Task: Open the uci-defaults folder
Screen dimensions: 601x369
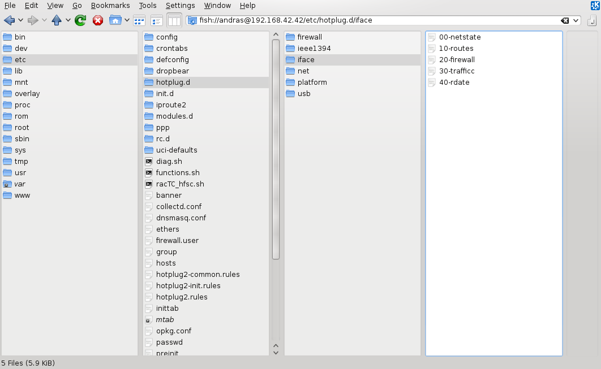Action: tap(177, 150)
